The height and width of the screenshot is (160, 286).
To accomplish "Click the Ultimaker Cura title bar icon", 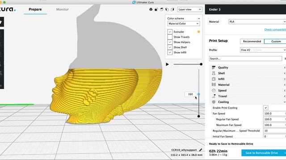I will pyautogui.click(x=134, y=2).
